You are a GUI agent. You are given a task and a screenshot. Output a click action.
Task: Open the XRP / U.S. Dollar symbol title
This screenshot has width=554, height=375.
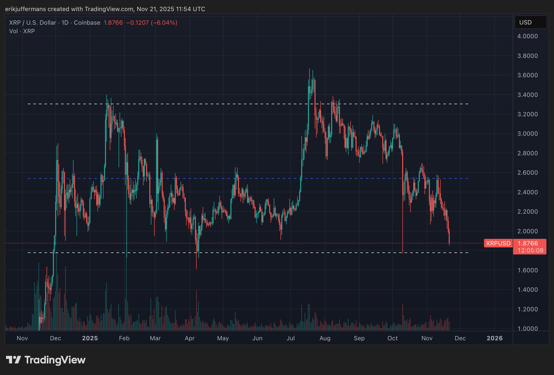(x=32, y=23)
